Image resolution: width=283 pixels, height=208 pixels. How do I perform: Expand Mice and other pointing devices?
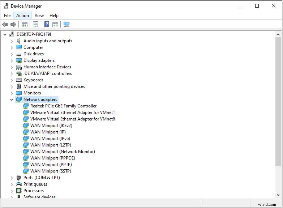[x=12, y=87]
